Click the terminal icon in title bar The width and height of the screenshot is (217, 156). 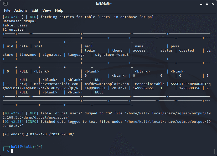click(6, 4)
